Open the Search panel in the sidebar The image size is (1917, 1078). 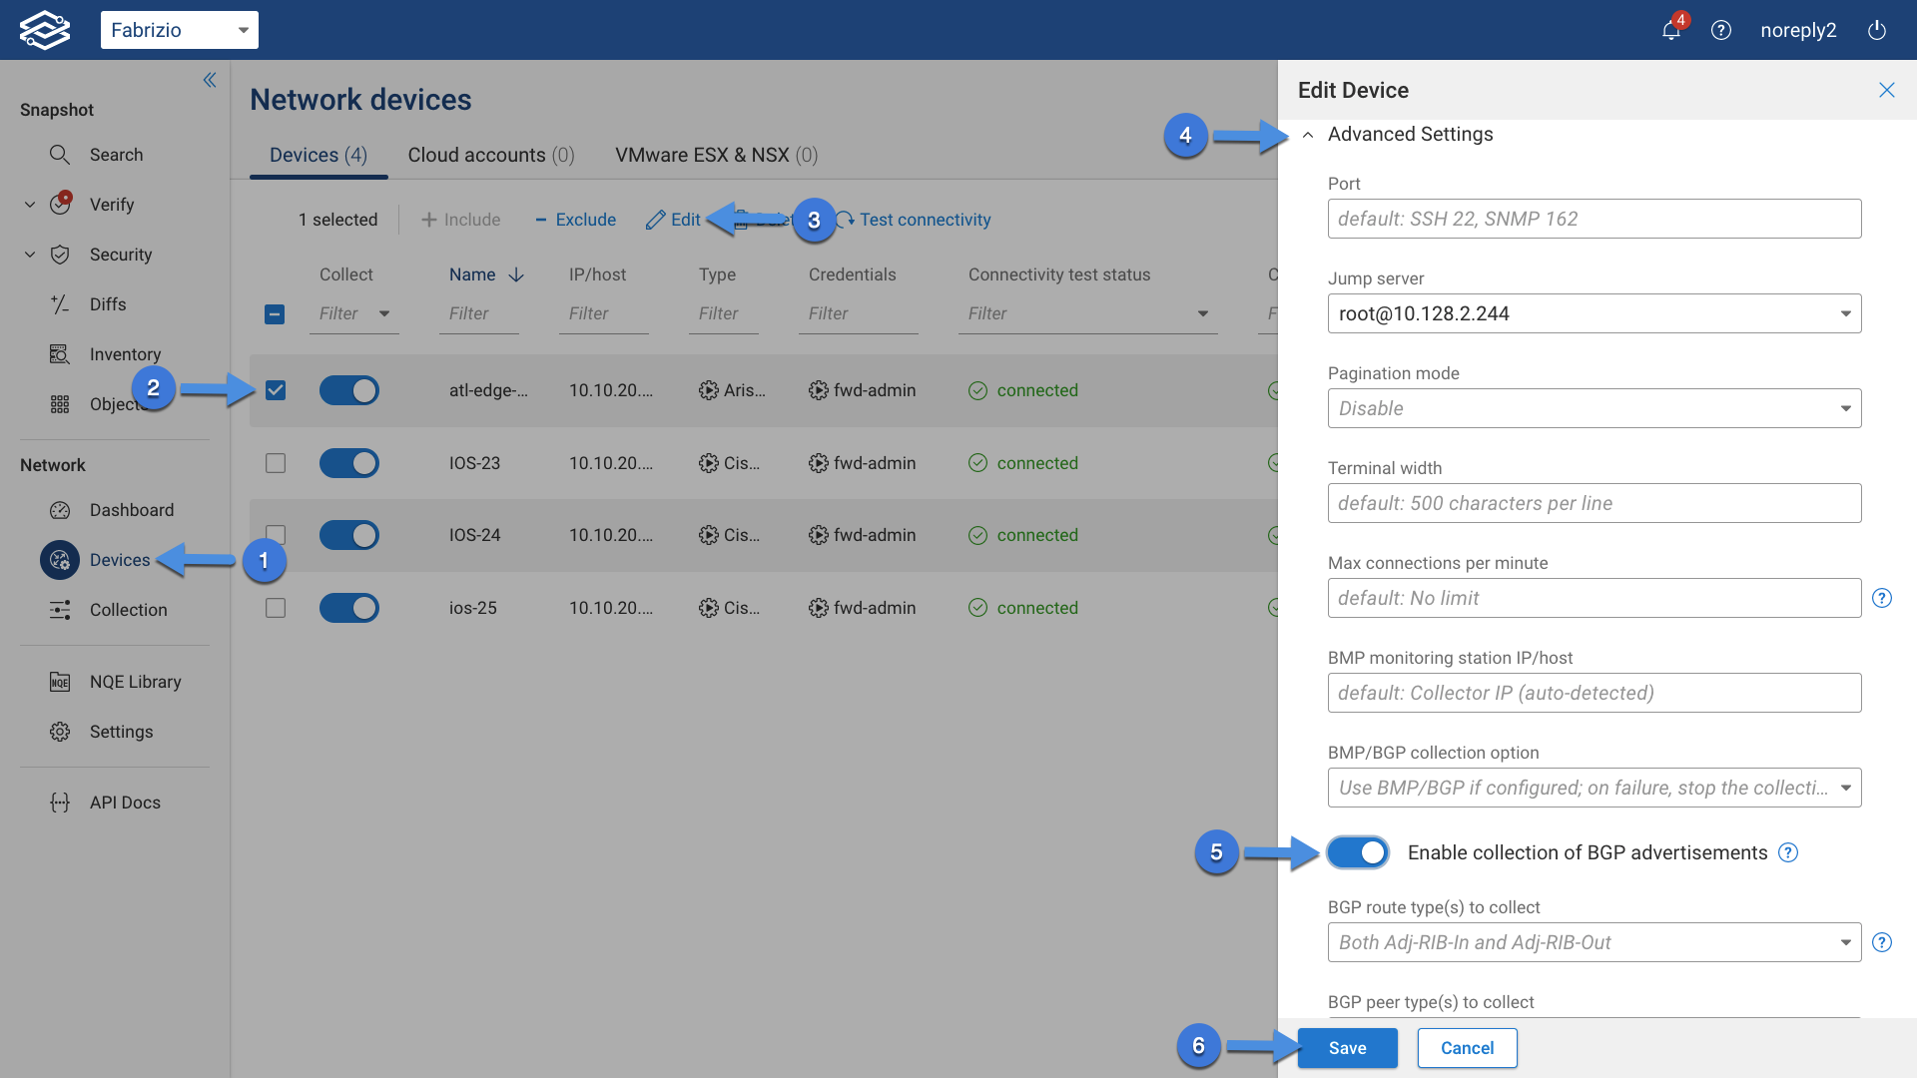pos(60,155)
